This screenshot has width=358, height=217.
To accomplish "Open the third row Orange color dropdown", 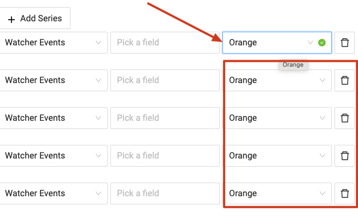I will 277,118.
